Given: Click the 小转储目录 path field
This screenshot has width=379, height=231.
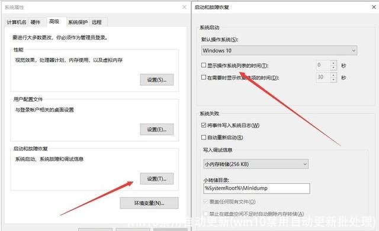Looking at the screenshot, I should point(256,188).
